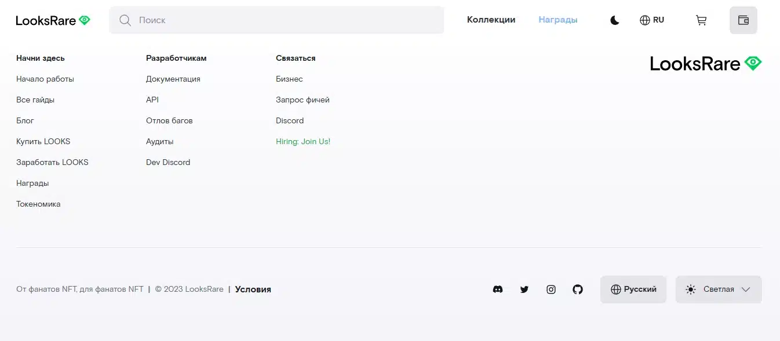This screenshot has width=780, height=341.
Task: Click the От фанатов NFT tagline
Action: click(80, 289)
